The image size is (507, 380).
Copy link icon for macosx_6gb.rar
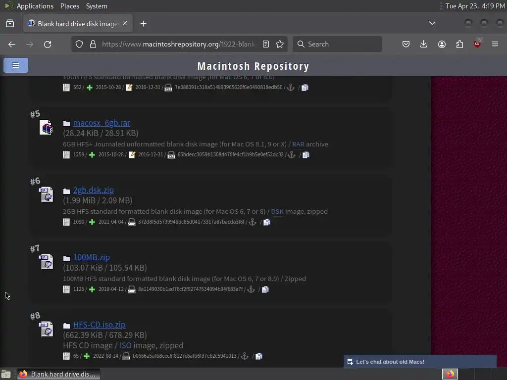pos(306,155)
